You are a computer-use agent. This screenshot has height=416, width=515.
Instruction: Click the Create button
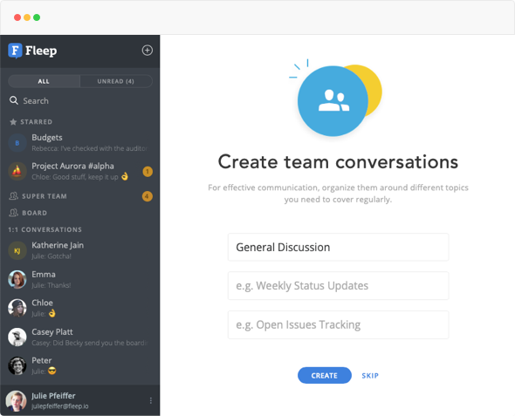tap(325, 375)
